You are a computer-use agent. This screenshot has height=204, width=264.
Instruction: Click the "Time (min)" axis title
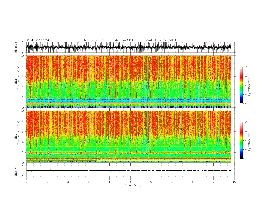tap(133, 185)
